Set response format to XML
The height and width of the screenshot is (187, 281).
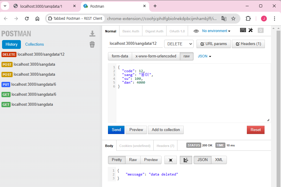tap(219, 160)
